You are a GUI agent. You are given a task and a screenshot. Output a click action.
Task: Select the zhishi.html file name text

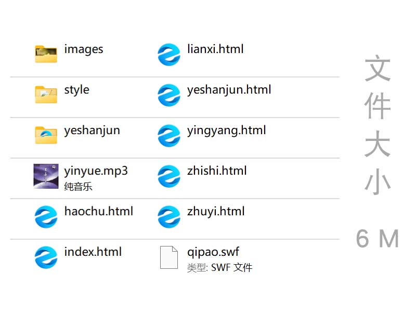217,171
